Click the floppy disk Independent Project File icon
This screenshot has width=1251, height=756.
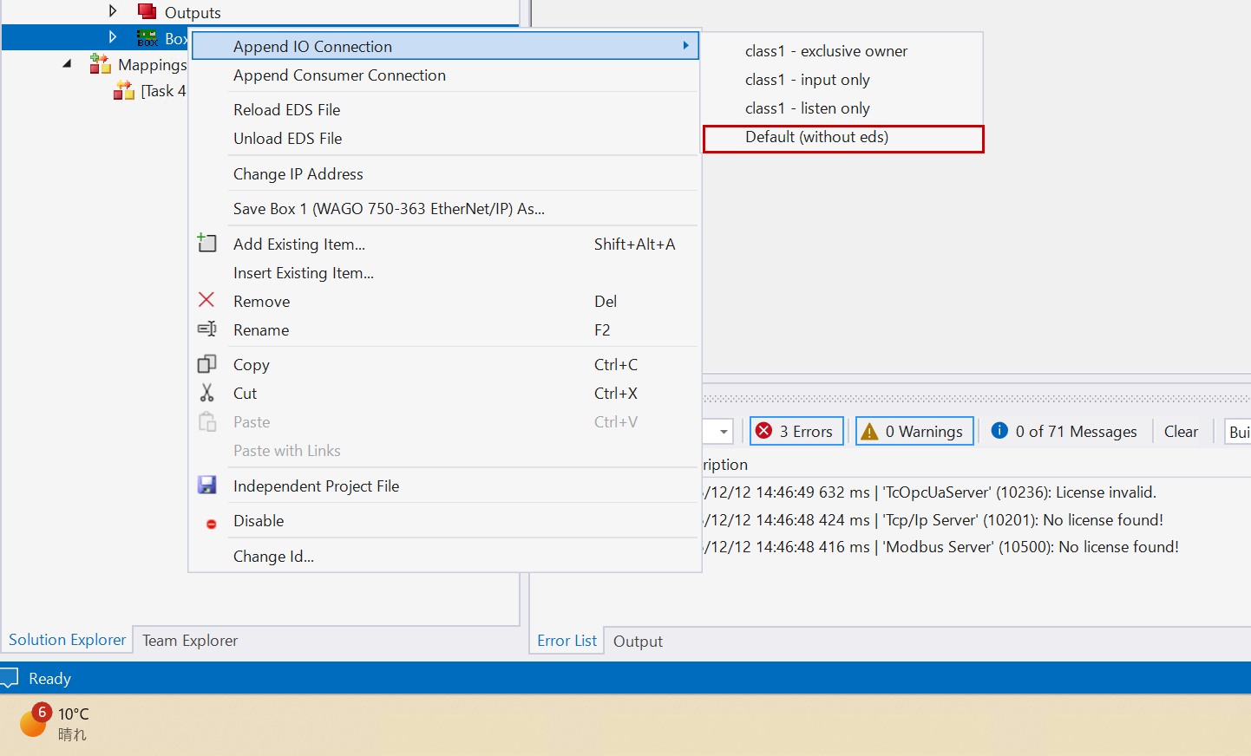click(x=206, y=486)
